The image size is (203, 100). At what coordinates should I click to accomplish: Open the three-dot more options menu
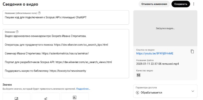click(194, 4)
